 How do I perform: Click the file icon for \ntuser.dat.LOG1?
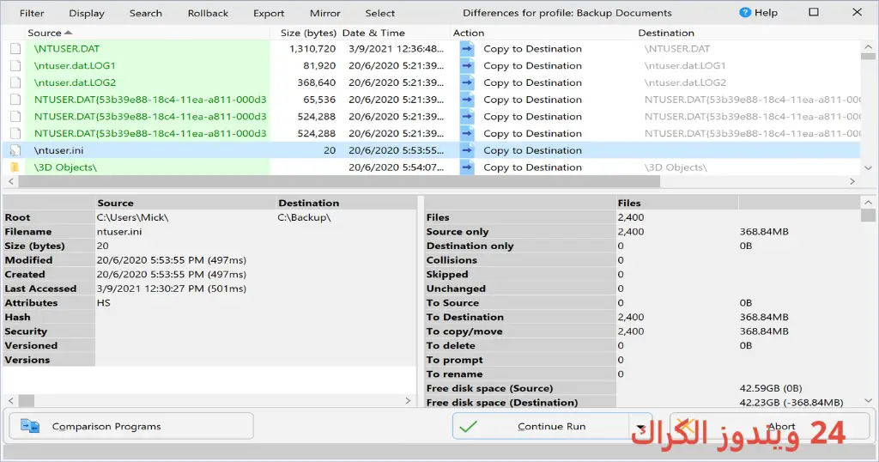point(15,65)
